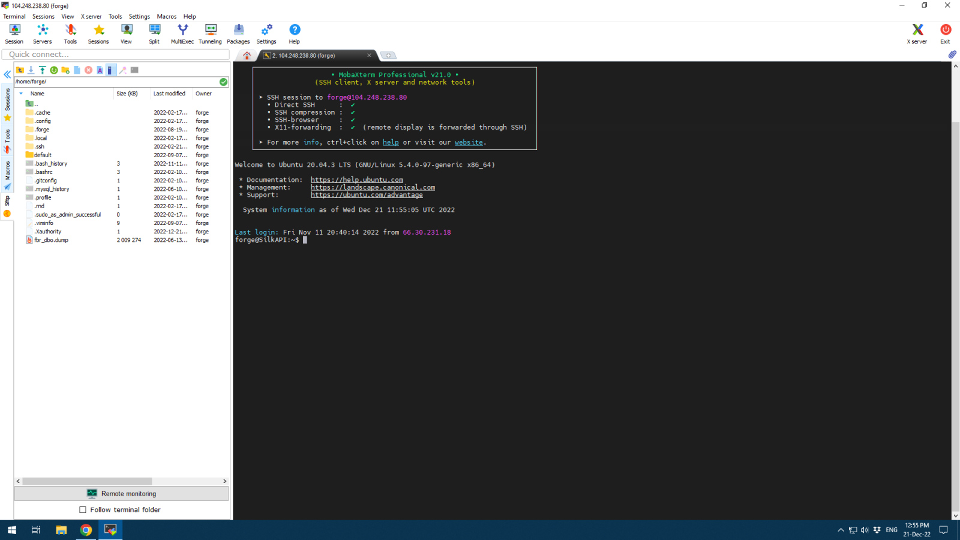Click the Quick connect input field
Screen dimensions: 960x540
click(x=115, y=55)
